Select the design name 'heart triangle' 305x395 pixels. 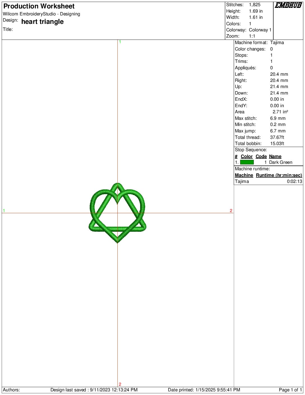click(x=42, y=22)
